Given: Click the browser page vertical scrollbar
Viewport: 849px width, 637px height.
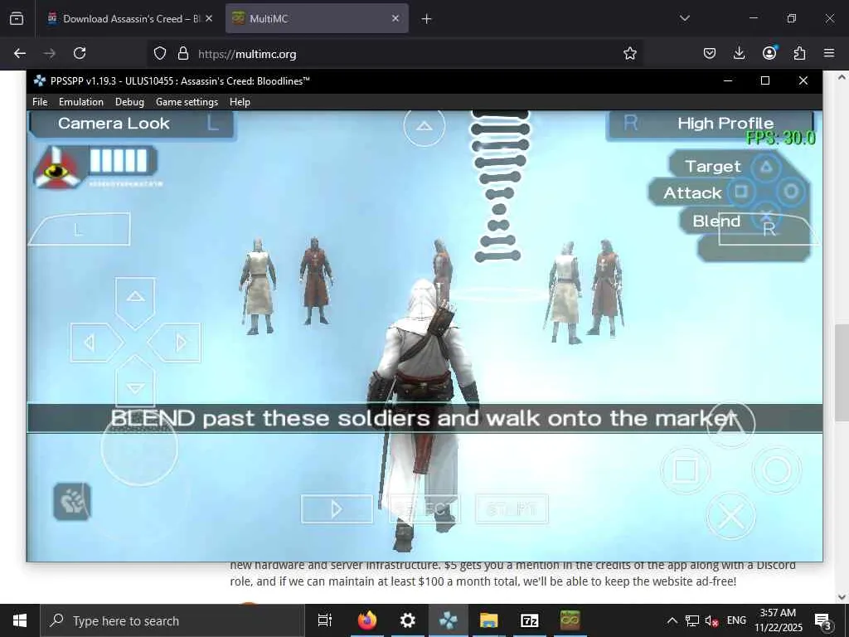Looking at the screenshot, I should point(842,372).
